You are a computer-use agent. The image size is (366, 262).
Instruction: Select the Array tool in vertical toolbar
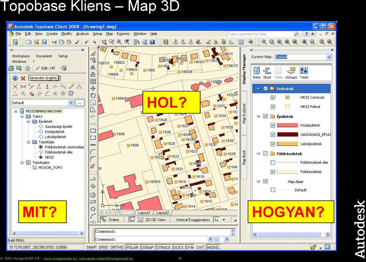coord(93,81)
